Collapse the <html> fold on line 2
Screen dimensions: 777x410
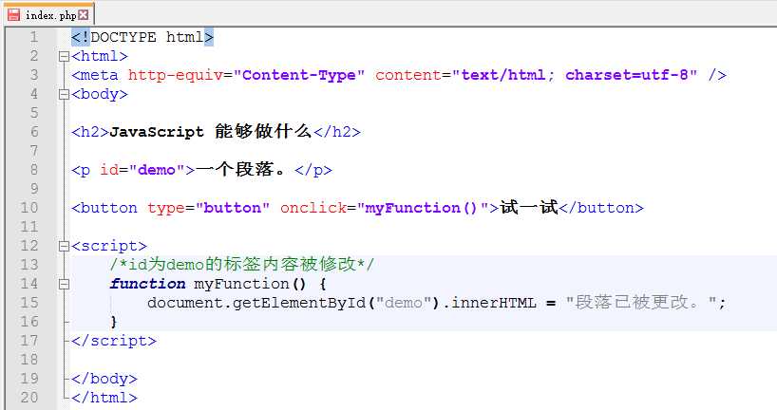tap(64, 56)
